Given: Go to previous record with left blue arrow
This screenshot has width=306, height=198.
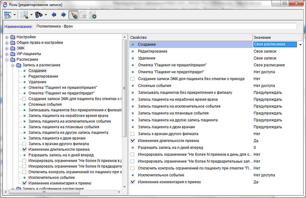Looking at the screenshot, I should click(x=54, y=15).
